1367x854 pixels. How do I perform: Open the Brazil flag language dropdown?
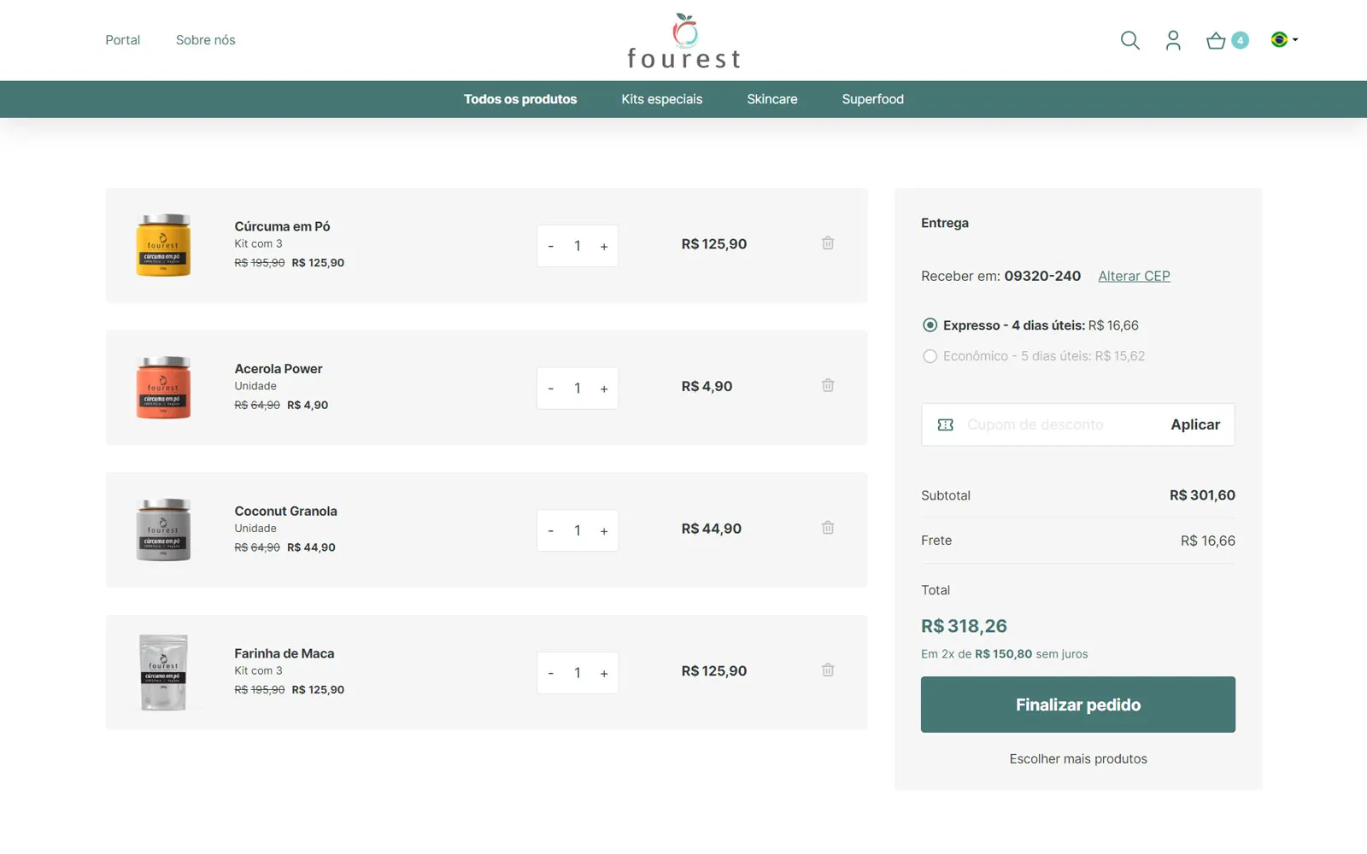(x=1284, y=39)
